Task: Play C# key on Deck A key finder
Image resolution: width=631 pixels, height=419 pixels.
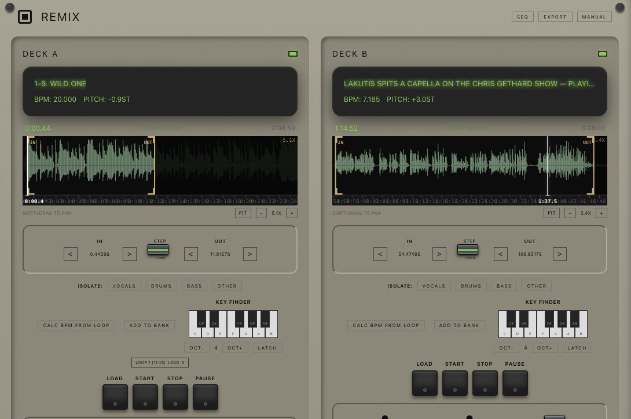Action: [201, 319]
